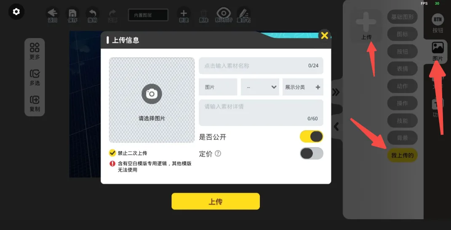
Task: Select the 多选 multi-select icon
Action: point(35,74)
